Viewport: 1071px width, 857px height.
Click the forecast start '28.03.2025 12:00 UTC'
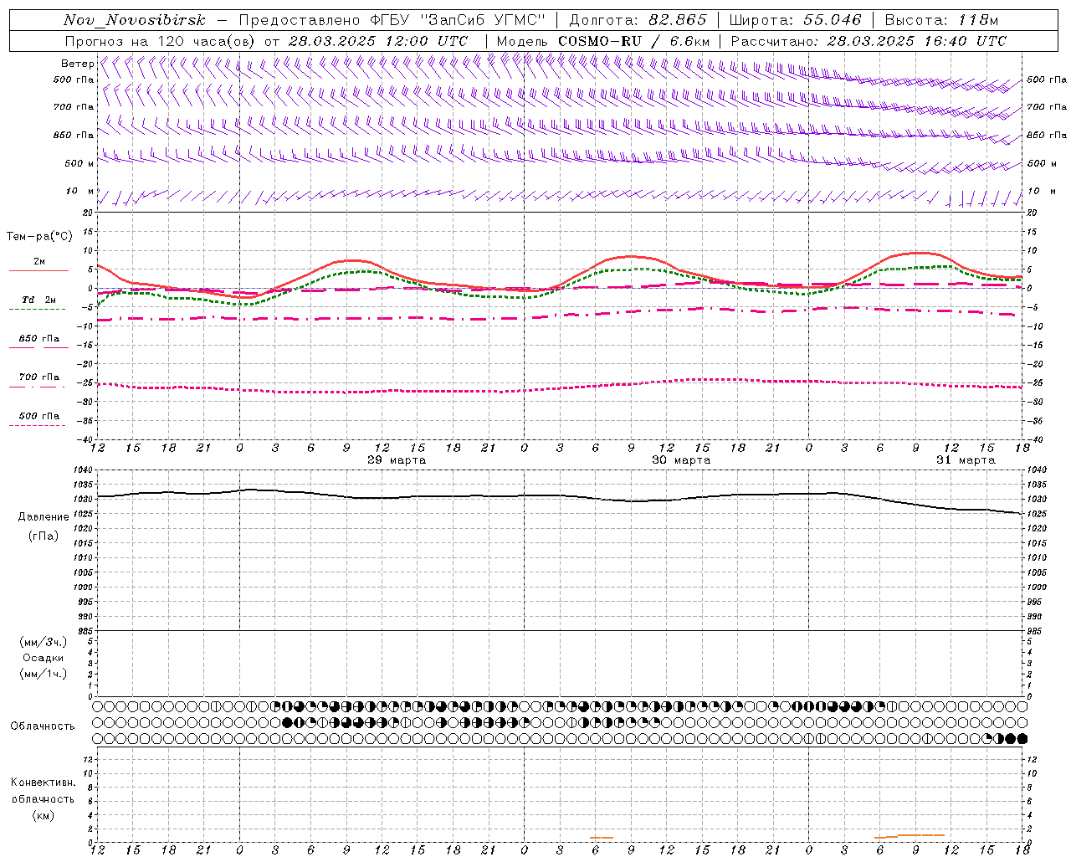[378, 41]
